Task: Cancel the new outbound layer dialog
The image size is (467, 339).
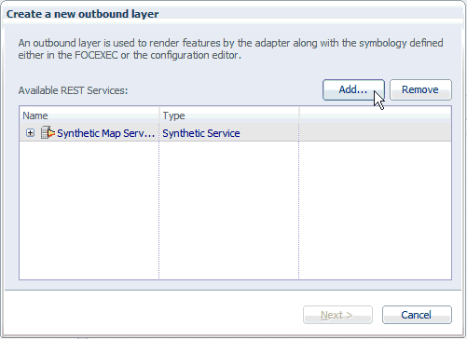Action: pyautogui.click(x=417, y=315)
